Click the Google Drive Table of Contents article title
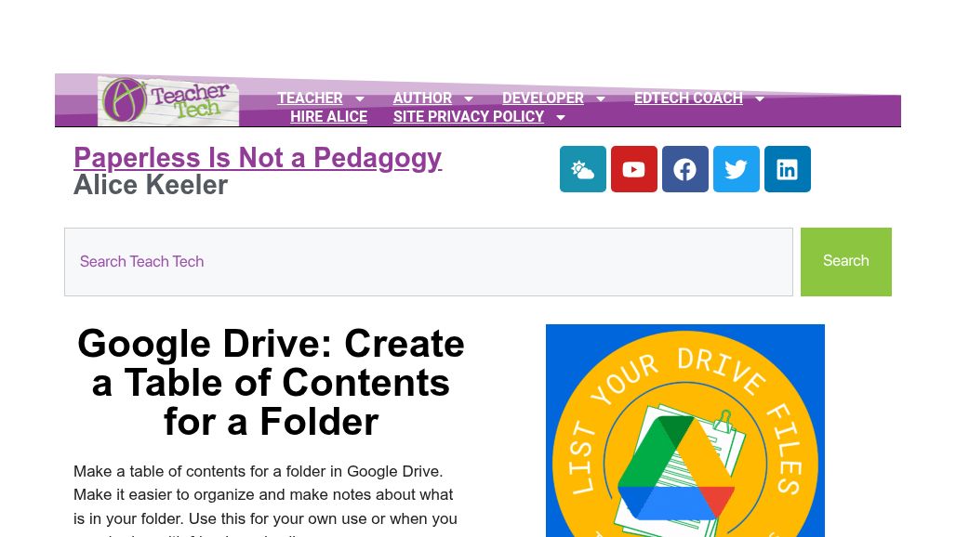This screenshot has height=537, width=956. tap(271, 382)
